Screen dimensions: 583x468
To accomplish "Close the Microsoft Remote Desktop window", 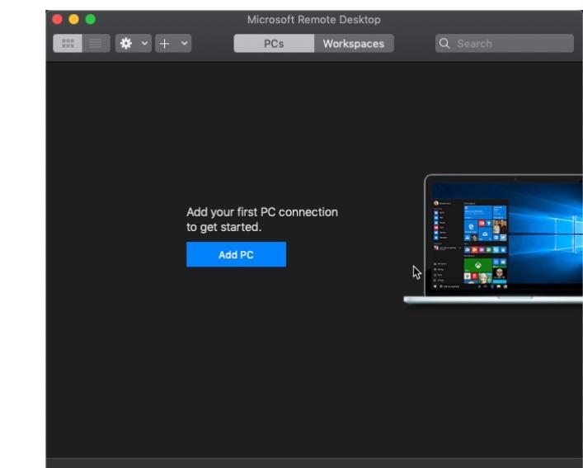I will pos(57,19).
